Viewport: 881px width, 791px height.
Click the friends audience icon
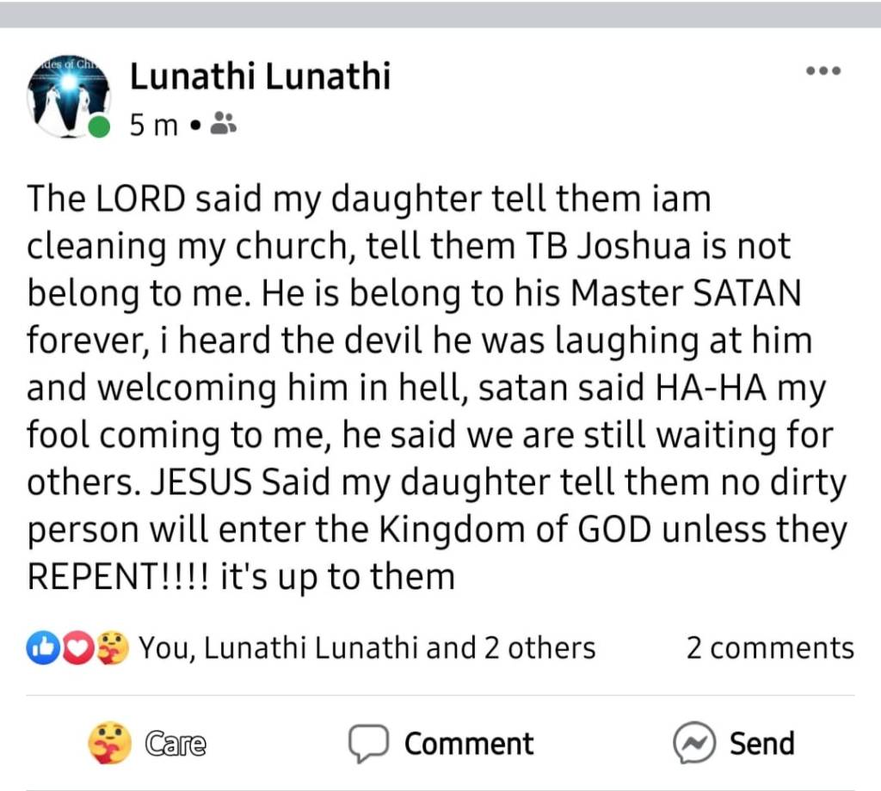point(223,125)
